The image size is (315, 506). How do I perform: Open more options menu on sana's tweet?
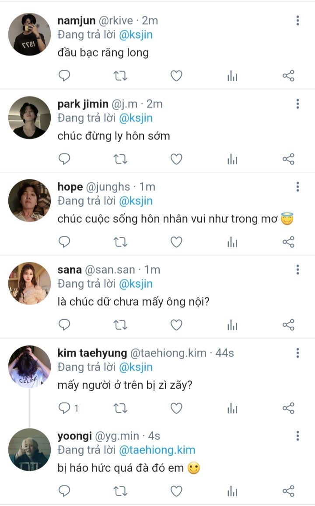(297, 270)
